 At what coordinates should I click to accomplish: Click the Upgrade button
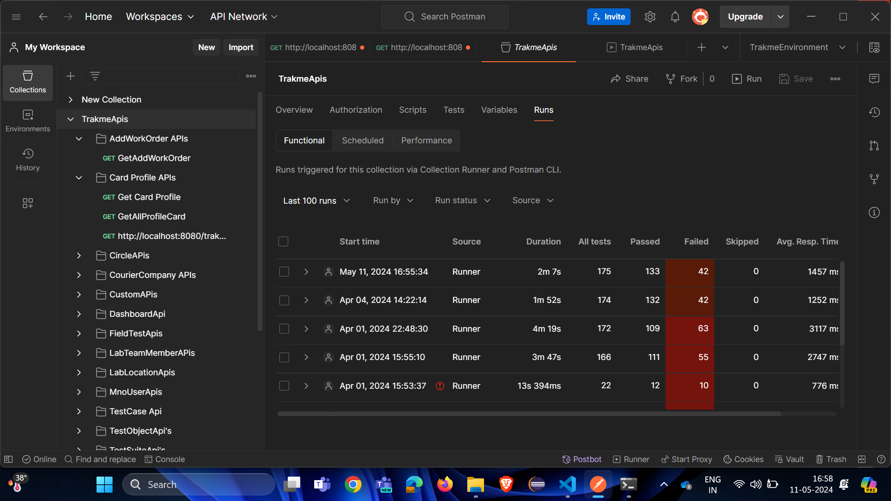coord(745,17)
